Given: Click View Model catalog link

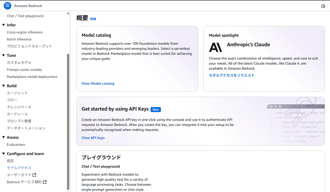Looking at the screenshot, I should (98, 83).
